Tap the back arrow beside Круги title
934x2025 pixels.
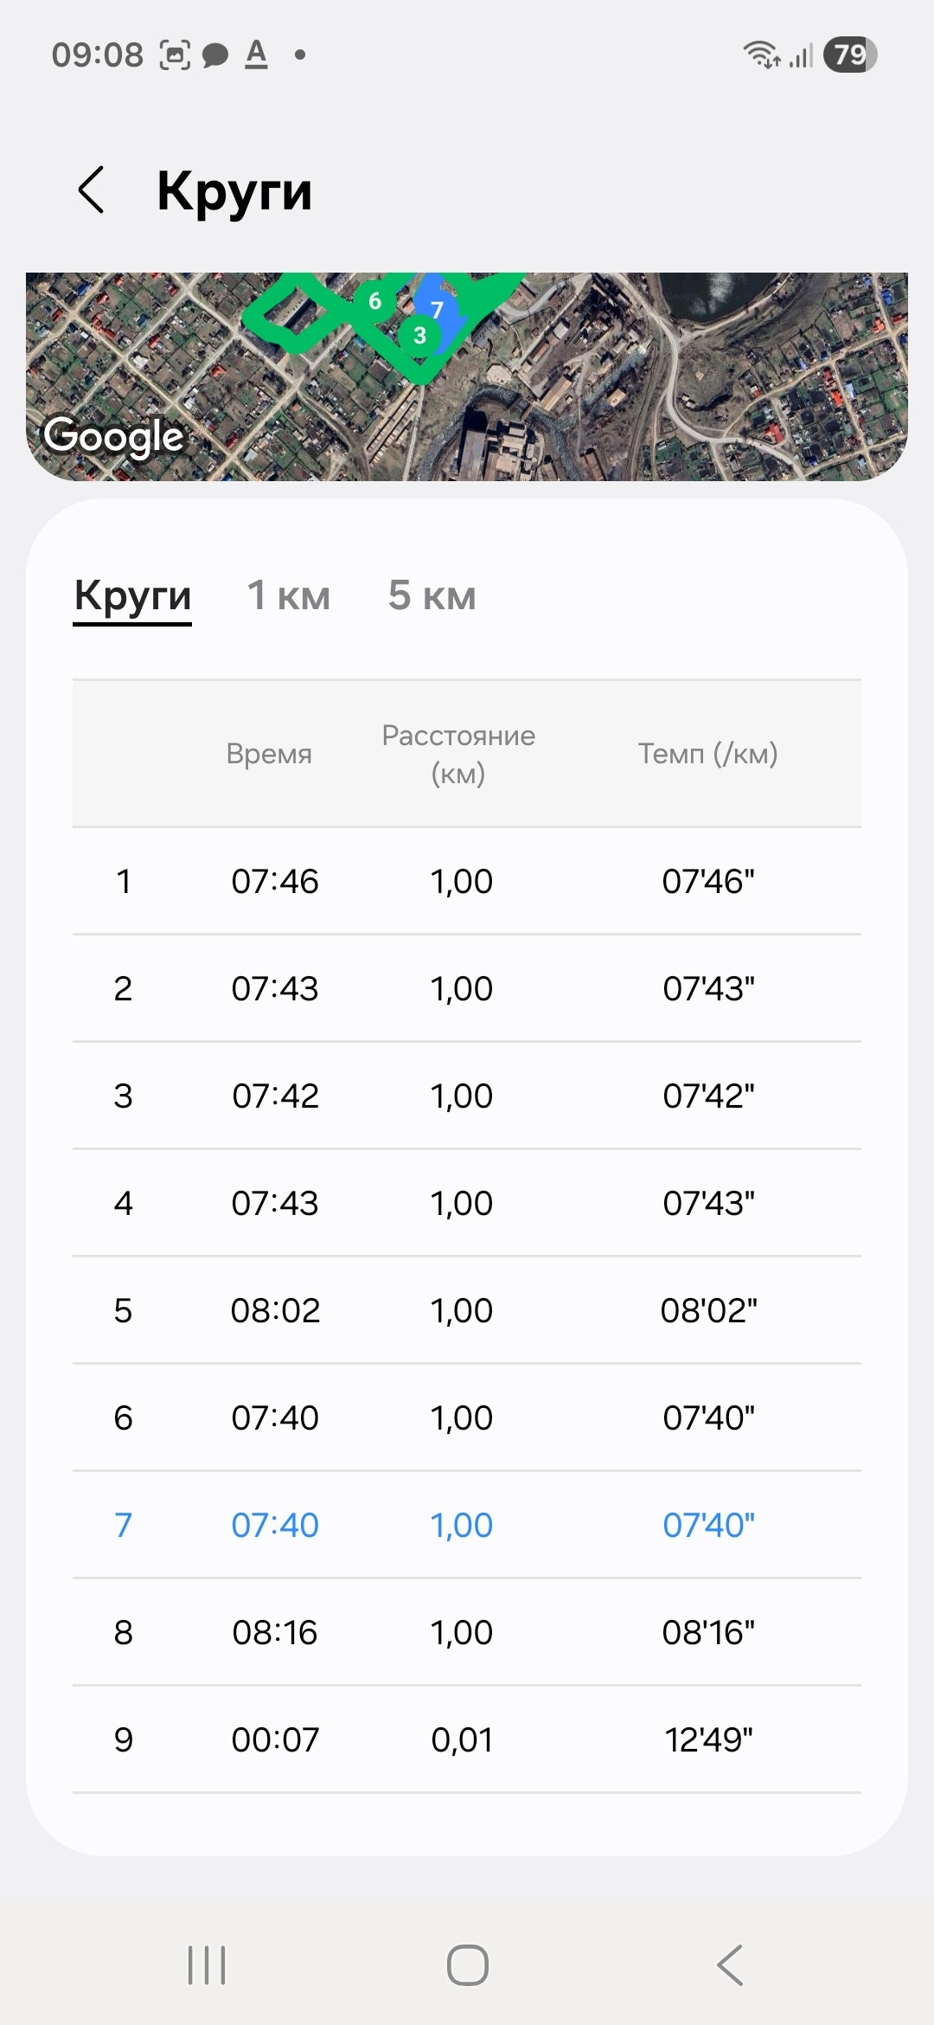pyautogui.click(x=92, y=190)
